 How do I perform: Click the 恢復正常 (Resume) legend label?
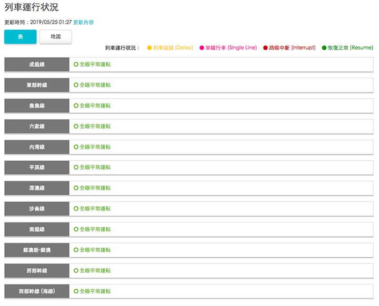pyautogui.click(x=351, y=48)
